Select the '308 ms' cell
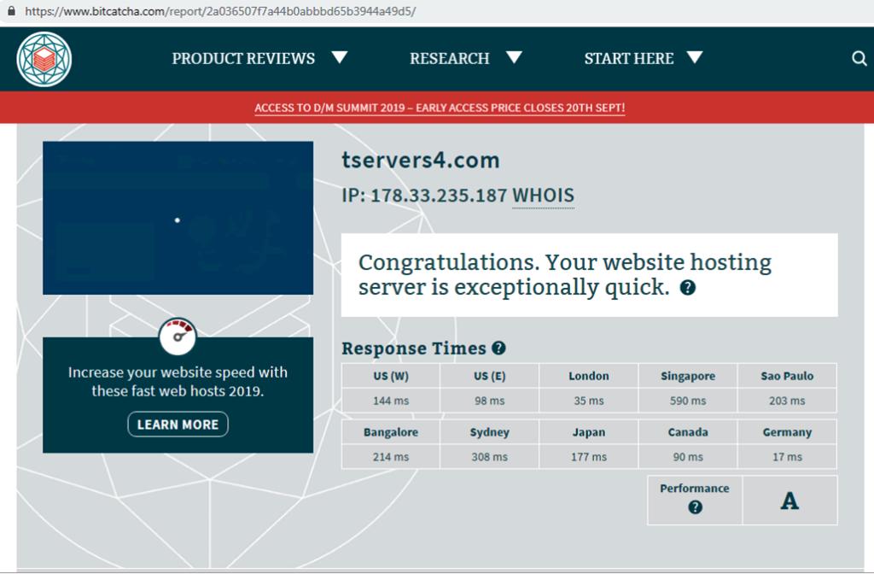The width and height of the screenshot is (874, 574). (489, 457)
